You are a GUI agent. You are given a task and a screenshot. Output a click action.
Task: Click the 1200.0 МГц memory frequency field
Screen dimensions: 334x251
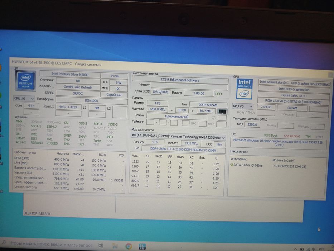click(x=157, y=109)
